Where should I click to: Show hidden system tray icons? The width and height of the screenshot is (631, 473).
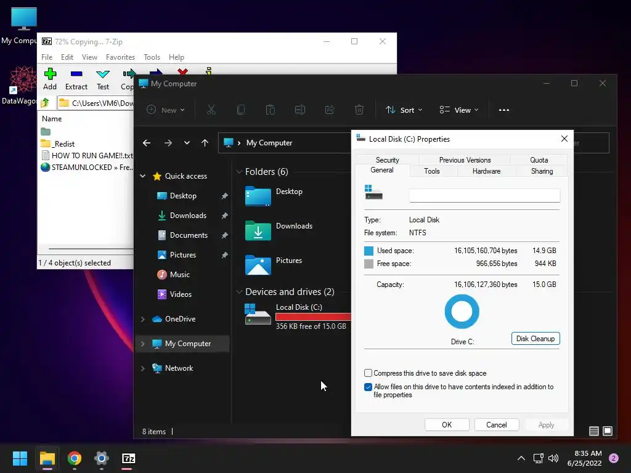click(521, 458)
